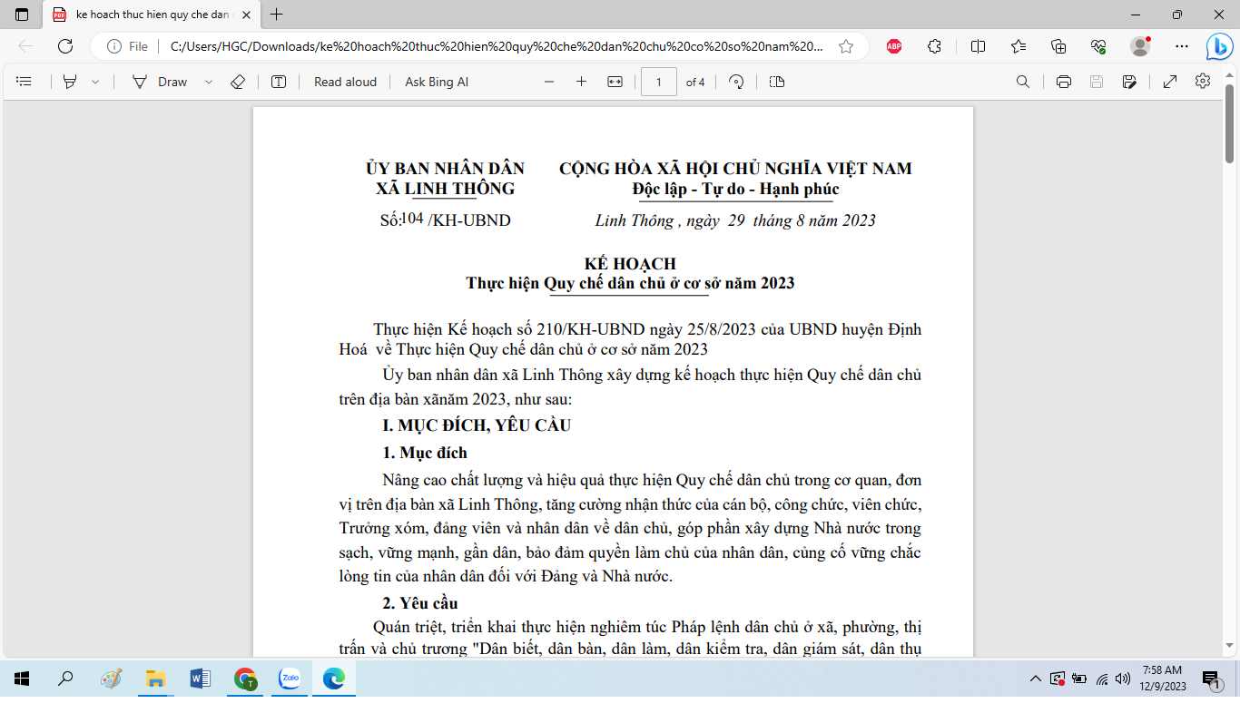Open network Wi-Fi settings
Image resolution: width=1240 pixels, height=713 pixels.
1102,679
